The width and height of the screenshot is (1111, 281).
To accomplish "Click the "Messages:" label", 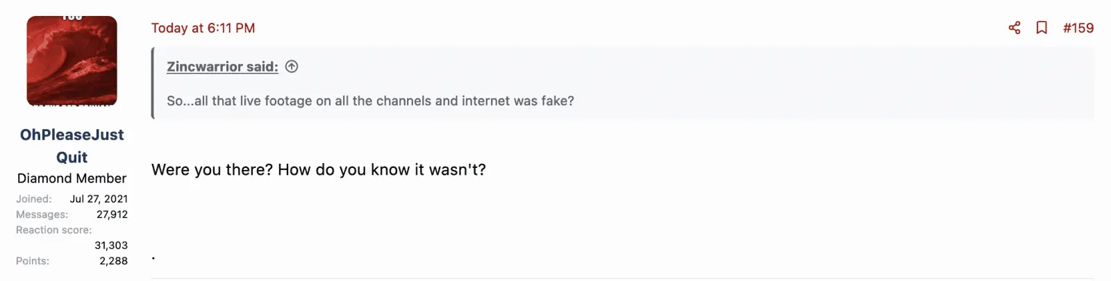I will coord(42,214).
